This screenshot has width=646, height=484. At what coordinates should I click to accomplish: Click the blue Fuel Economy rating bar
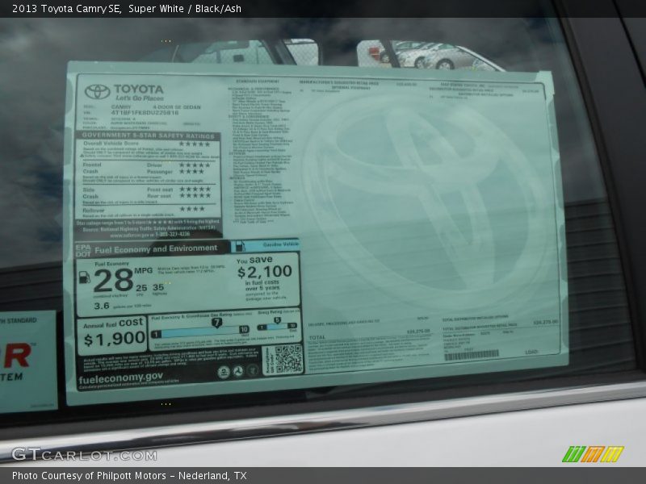coord(199,332)
